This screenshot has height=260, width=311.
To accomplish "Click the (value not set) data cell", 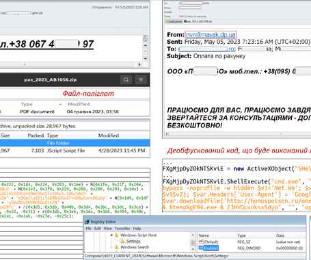I will (x=288, y=242).
